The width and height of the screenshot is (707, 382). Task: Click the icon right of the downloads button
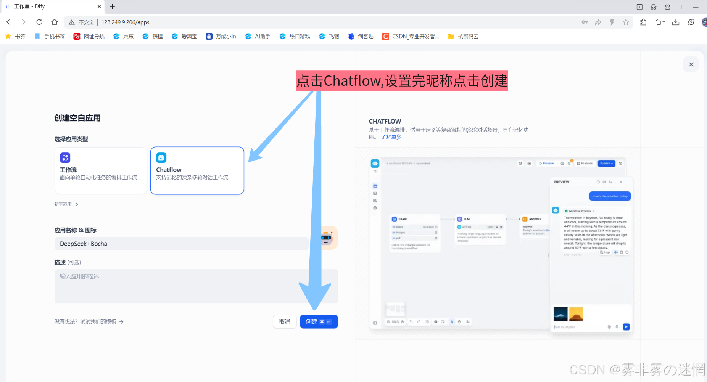(691, 22)
